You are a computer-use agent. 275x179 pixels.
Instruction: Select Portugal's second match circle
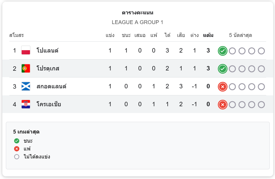click(x=232, y=69)
